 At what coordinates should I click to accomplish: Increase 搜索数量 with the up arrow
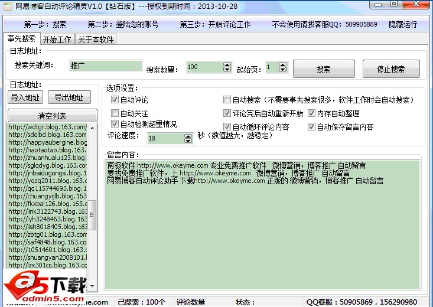click(x=227, y=64)
